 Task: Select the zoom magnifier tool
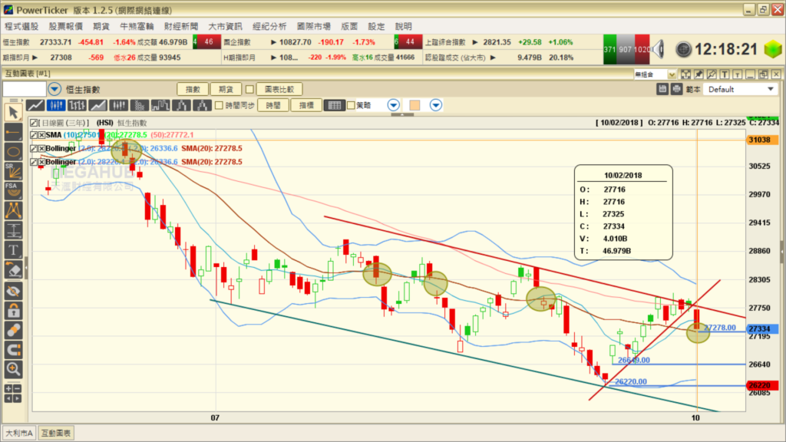point(14,369)
